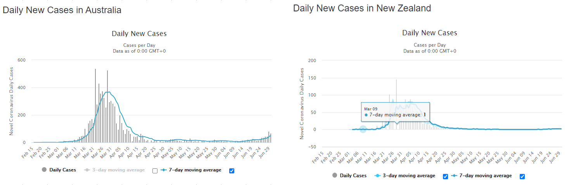Viewport: 569px width, 185px height.
Task: Uncheck New Zealand's 3-day moving average checkbox
Action: [x=445, y=176]
